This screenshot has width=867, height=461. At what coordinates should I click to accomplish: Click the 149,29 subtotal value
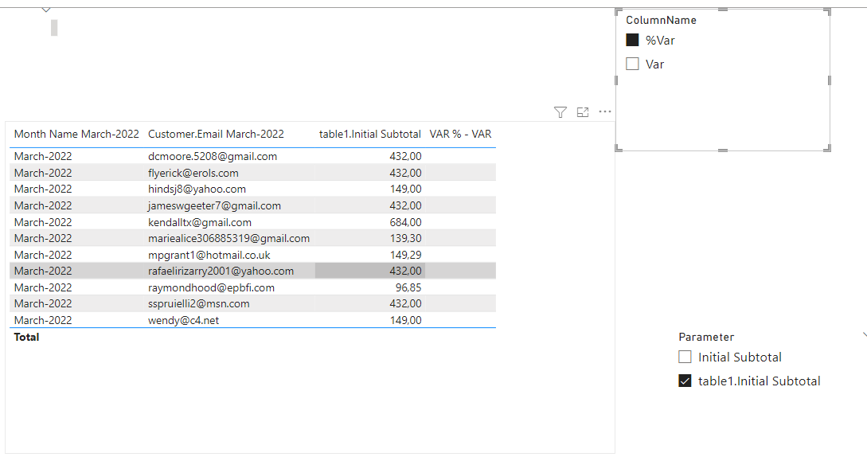405,255
